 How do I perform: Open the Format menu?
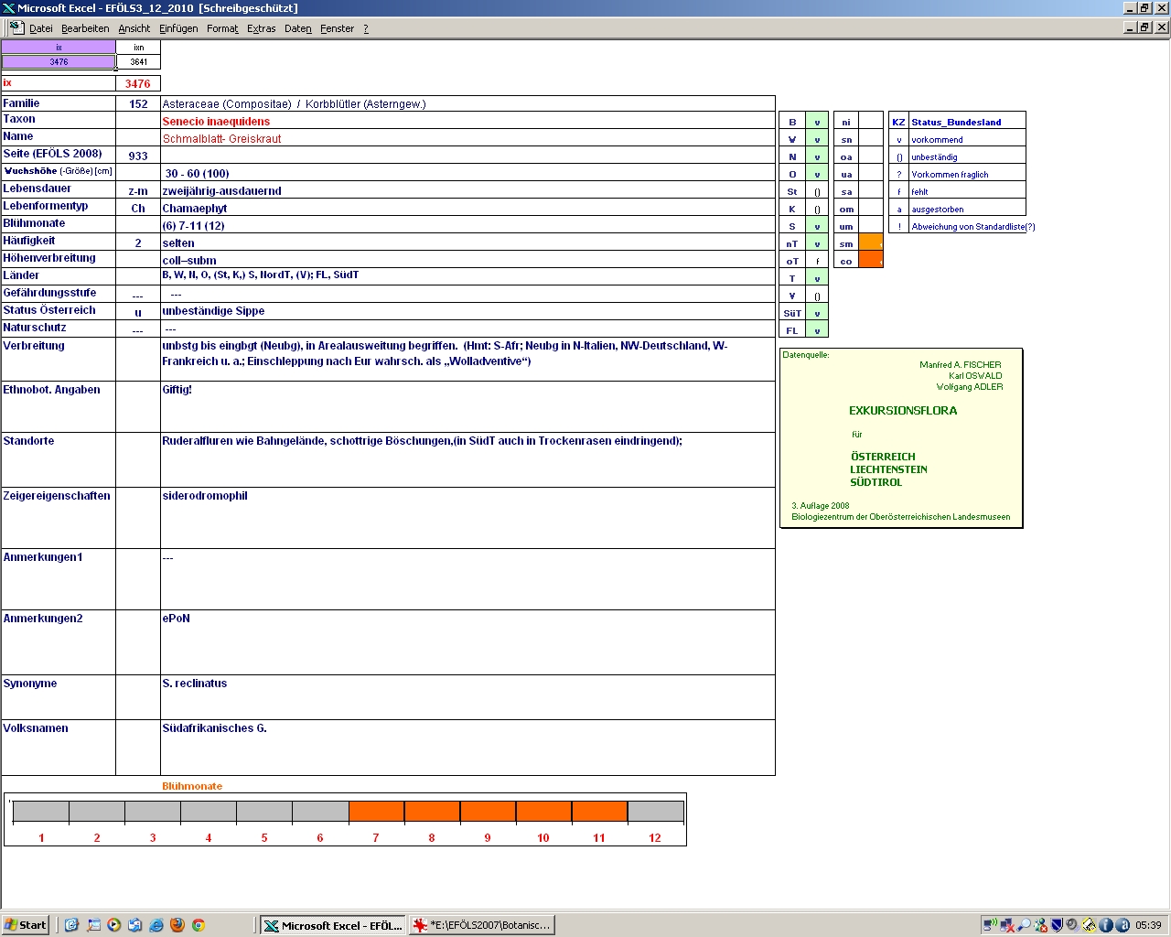[x=222, y=28]
